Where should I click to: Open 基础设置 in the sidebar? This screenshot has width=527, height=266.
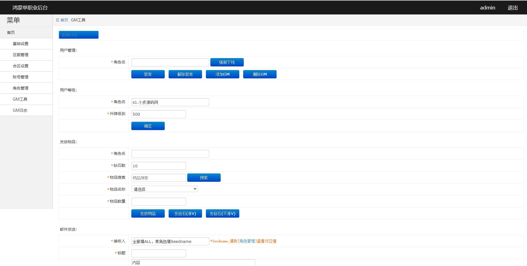tap(21, 43)
